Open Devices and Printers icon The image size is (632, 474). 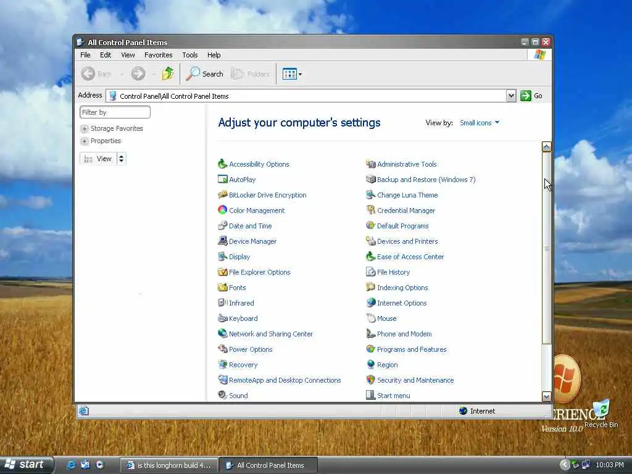[x=371, y=241]
